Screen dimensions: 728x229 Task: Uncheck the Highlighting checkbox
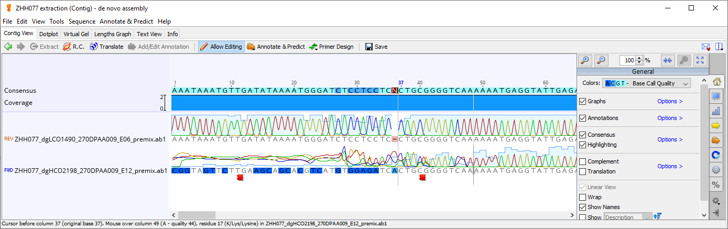pyautogui.click(x=582, y=145)
